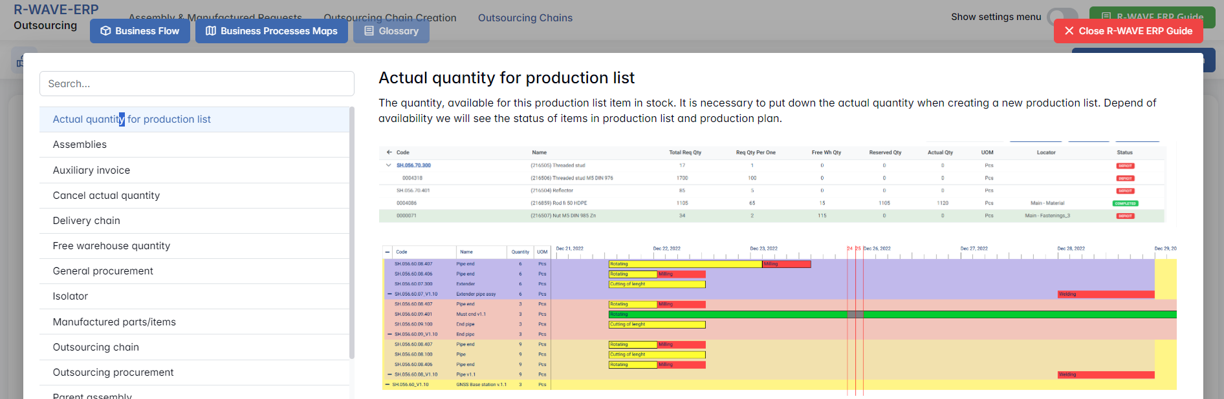
Task: Click the glossary list vertical scrollbar
Action: [352, 232]
